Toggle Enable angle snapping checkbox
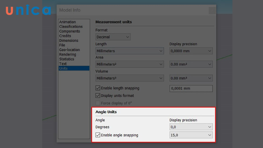263x148 pixels. pyautogui.click(x=98, y=135)
